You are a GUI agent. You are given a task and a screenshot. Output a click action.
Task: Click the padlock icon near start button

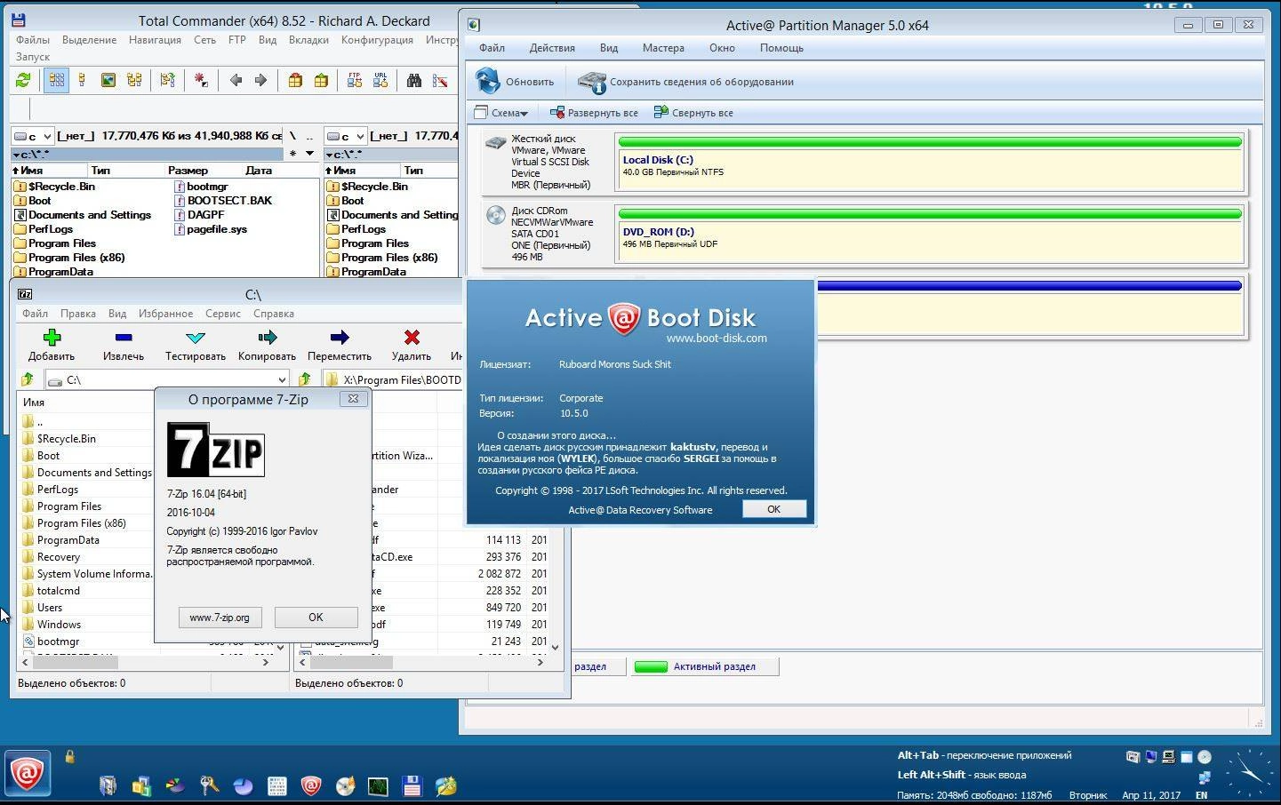point(69,756)
